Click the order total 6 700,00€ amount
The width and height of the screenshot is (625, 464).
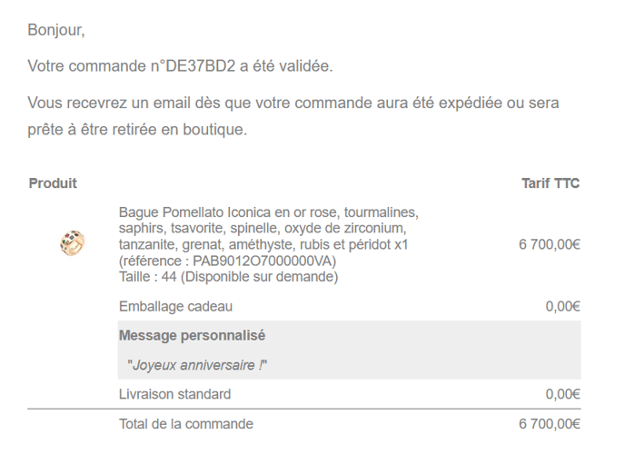point(550,424)
